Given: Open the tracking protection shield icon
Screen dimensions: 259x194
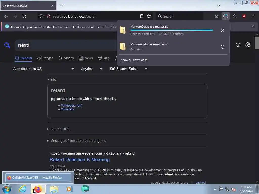Looking at the screenshot, I should (41, 16).
